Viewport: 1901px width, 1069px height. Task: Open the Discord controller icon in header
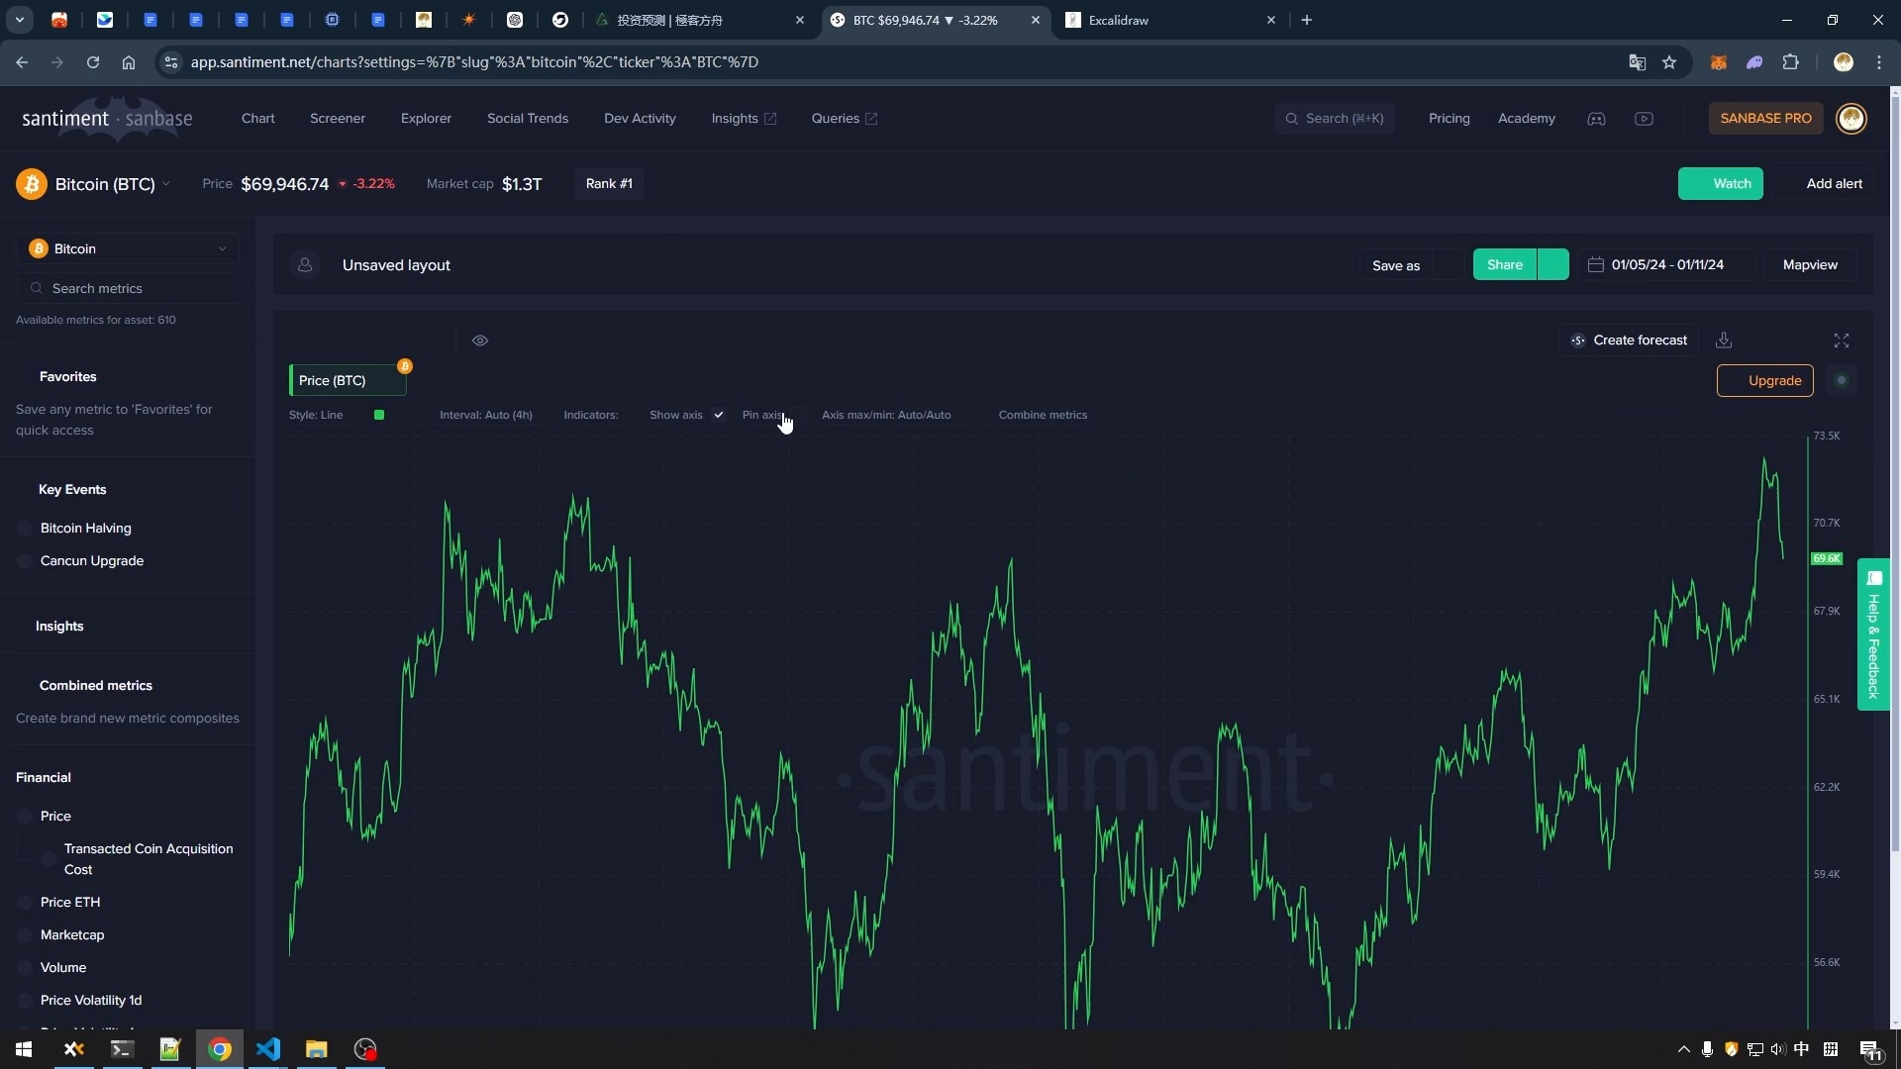pyautogui.click(x=1596, y=119)
